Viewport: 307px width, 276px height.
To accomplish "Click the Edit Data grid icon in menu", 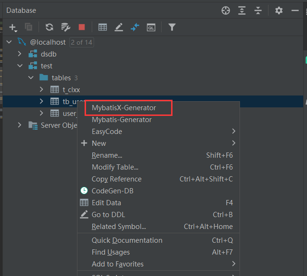I will point(84,202).
